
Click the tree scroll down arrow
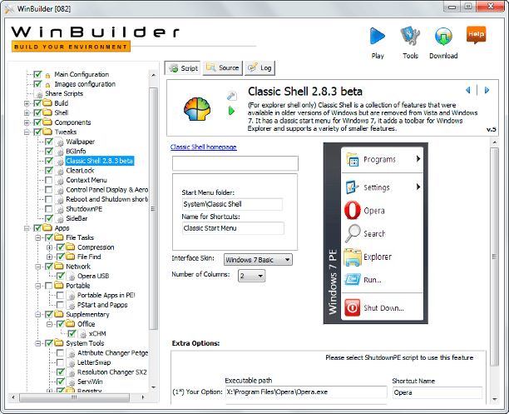(154, 387)
